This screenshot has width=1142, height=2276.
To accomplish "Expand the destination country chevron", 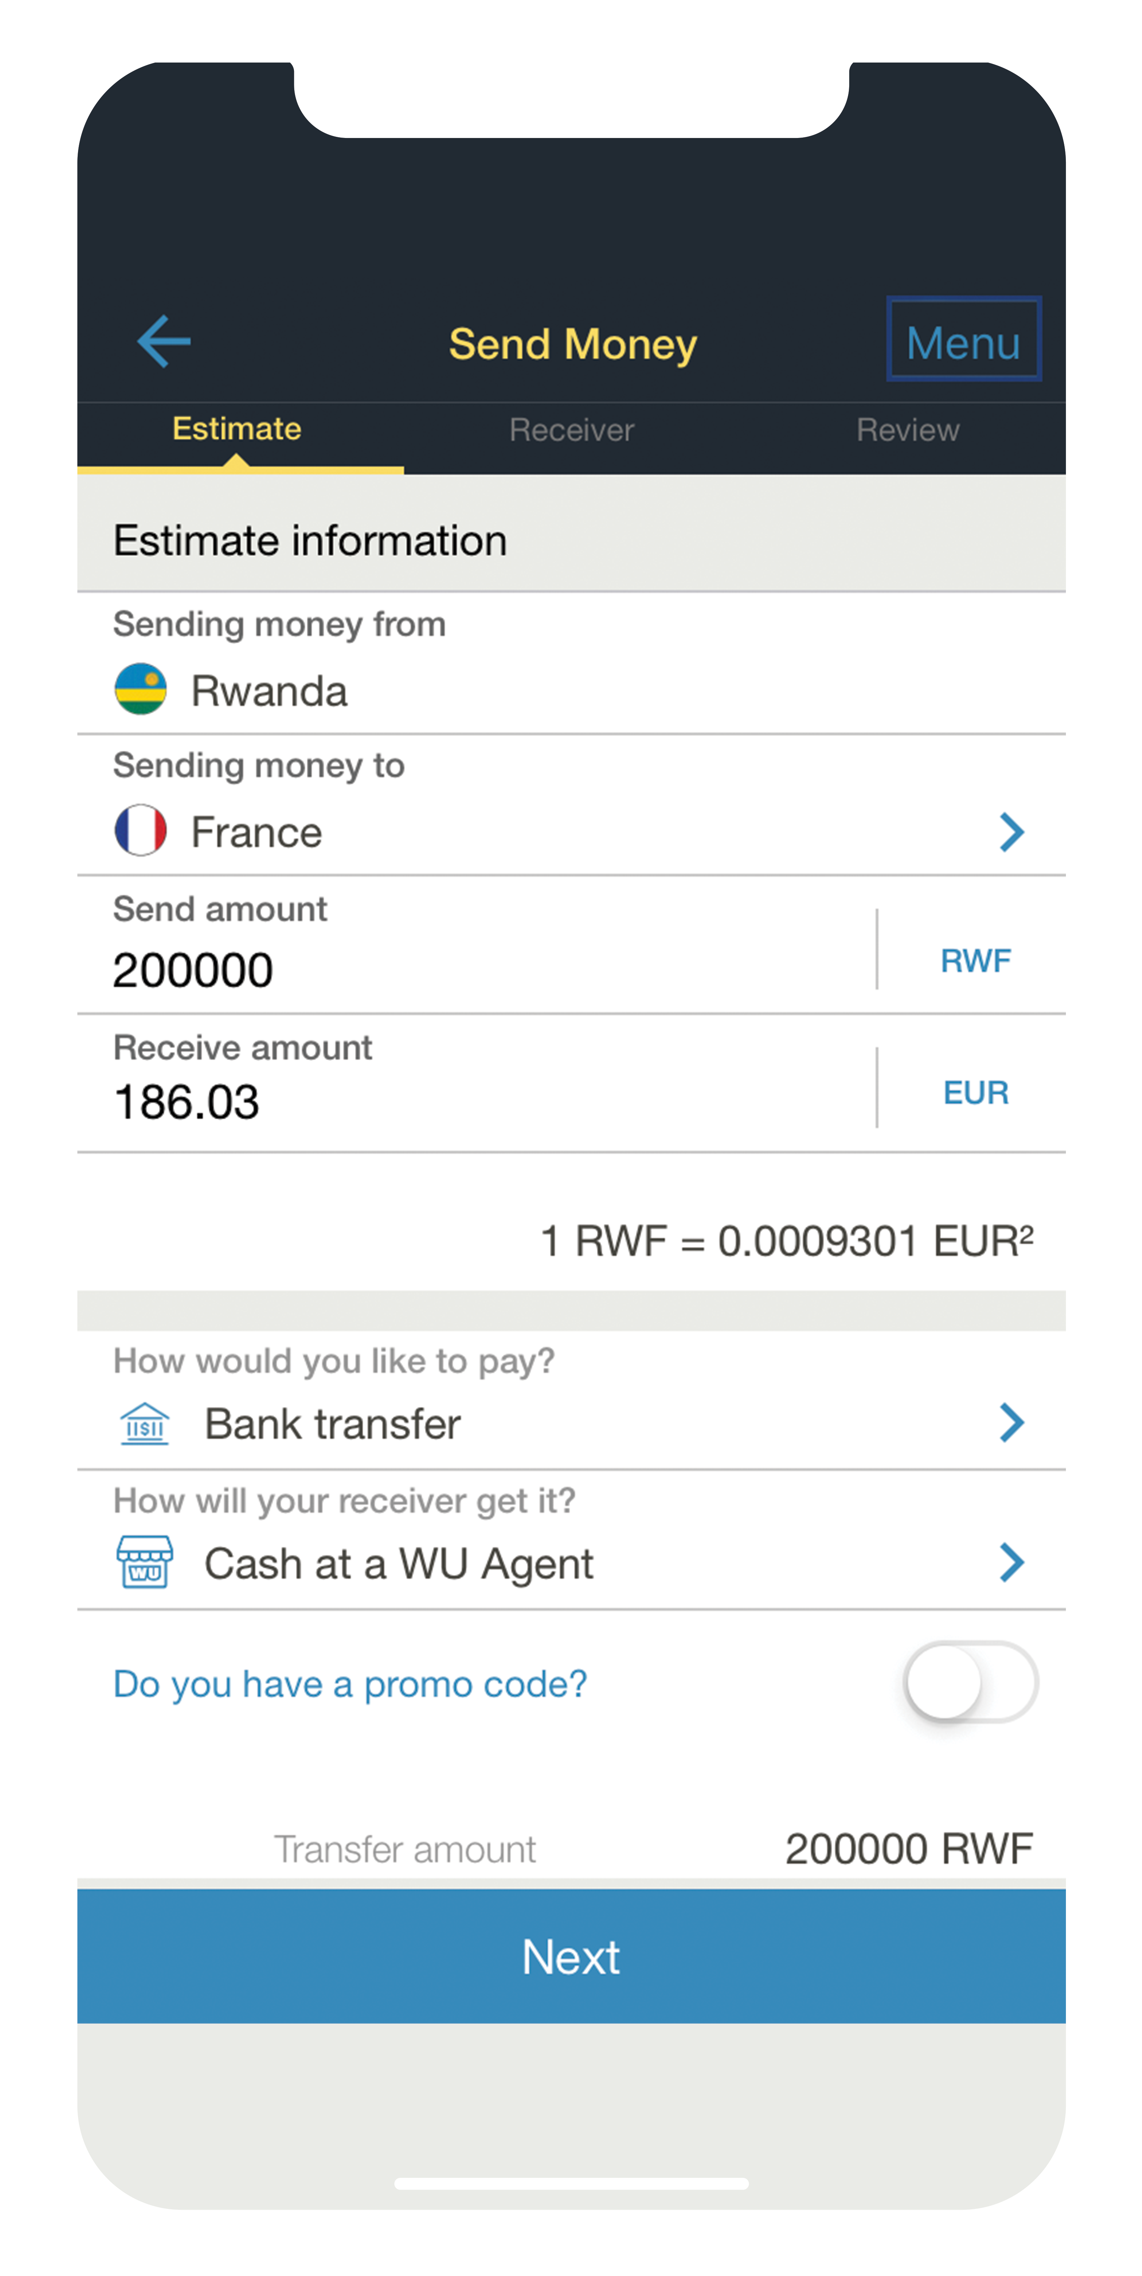I will click(x=1011, y=832).
